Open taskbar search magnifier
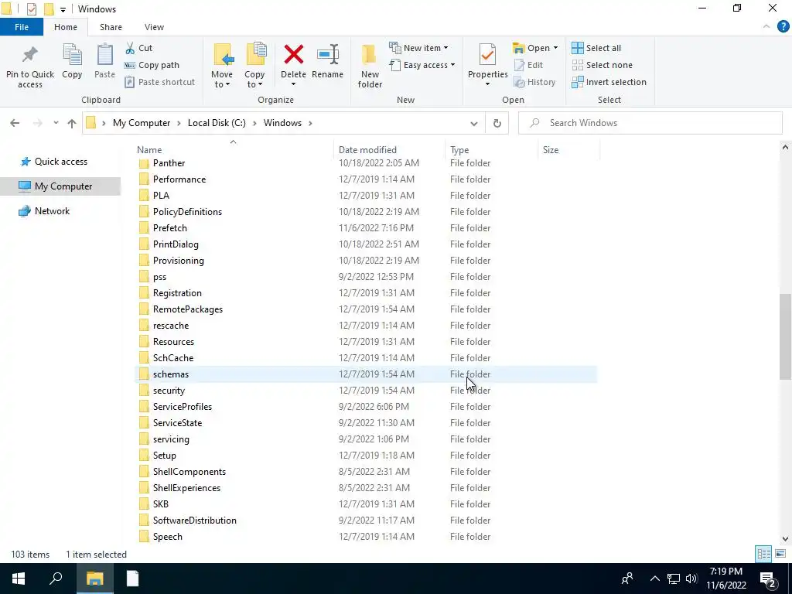The height and width of the screenshot is (594, 792). click(x=56, y=579)
